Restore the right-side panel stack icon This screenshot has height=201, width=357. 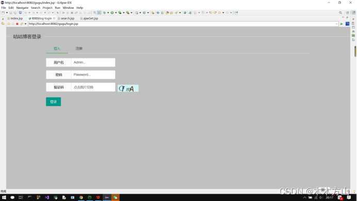pyautogui.click(x=353, y=19)
